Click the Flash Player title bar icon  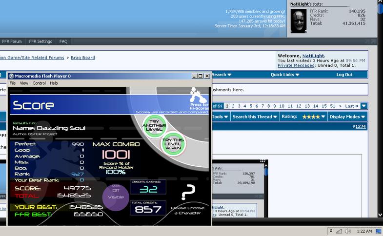coord(11,76)
